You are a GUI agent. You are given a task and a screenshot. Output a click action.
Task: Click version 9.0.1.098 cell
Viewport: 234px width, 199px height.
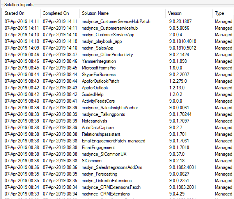click(x=178, y=61)
